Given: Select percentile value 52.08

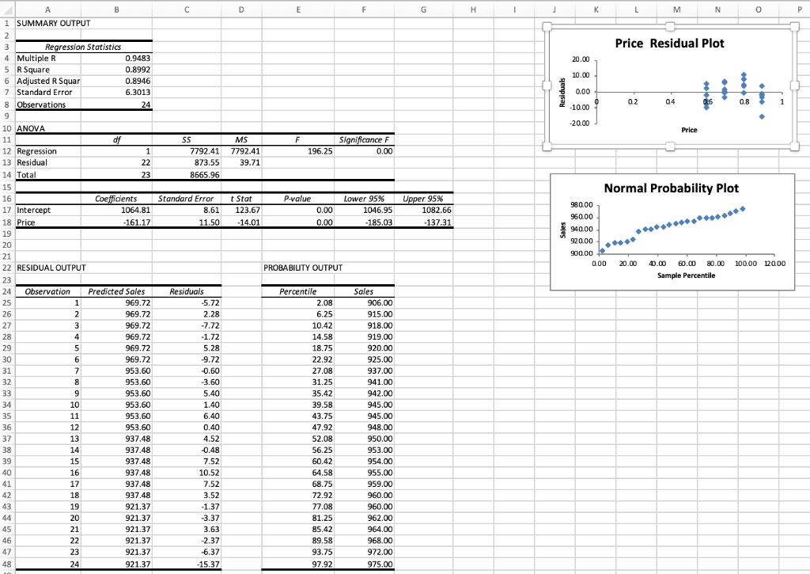Looking at the screenshot, I should click(298, 439).
